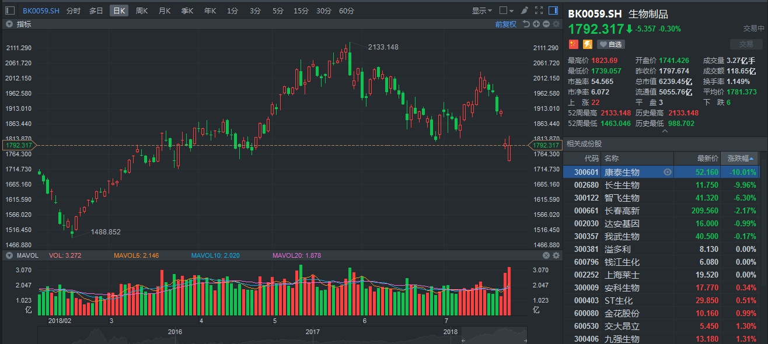Image resolution: width=768 pixels, height=344 pixels.
Task: Select the drawing brush tool
Action: point(525,10)
